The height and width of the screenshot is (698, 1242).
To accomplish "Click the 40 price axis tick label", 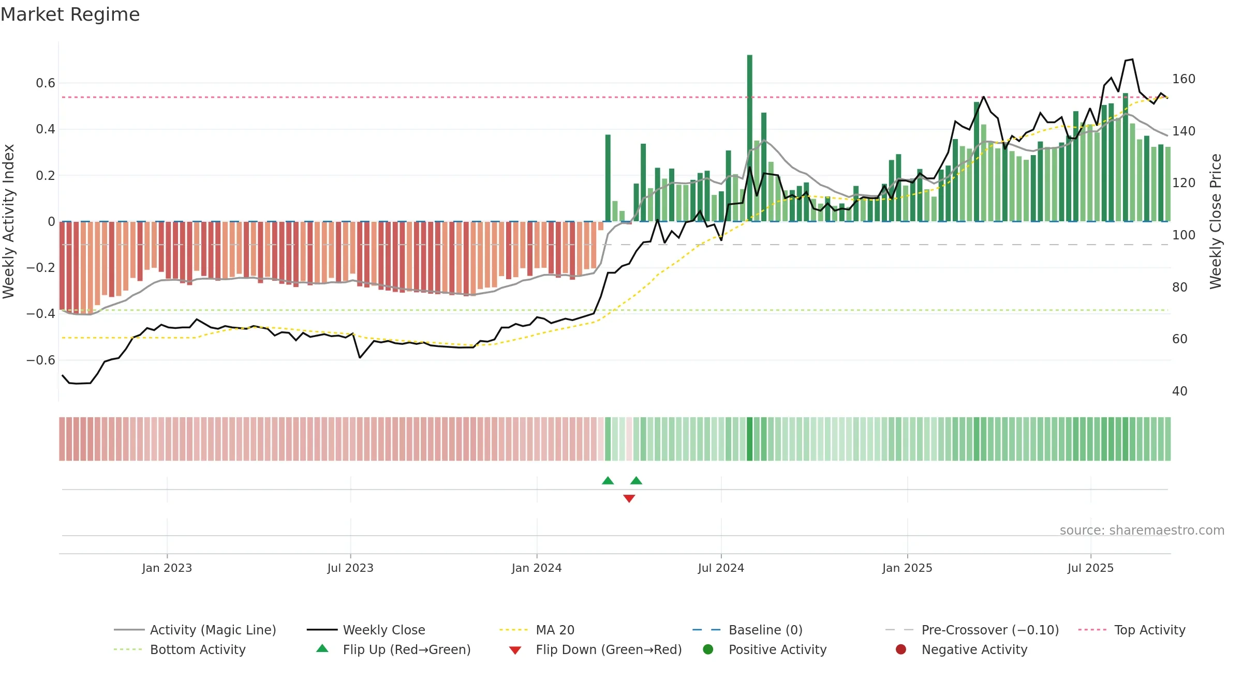I will 1180,391.
